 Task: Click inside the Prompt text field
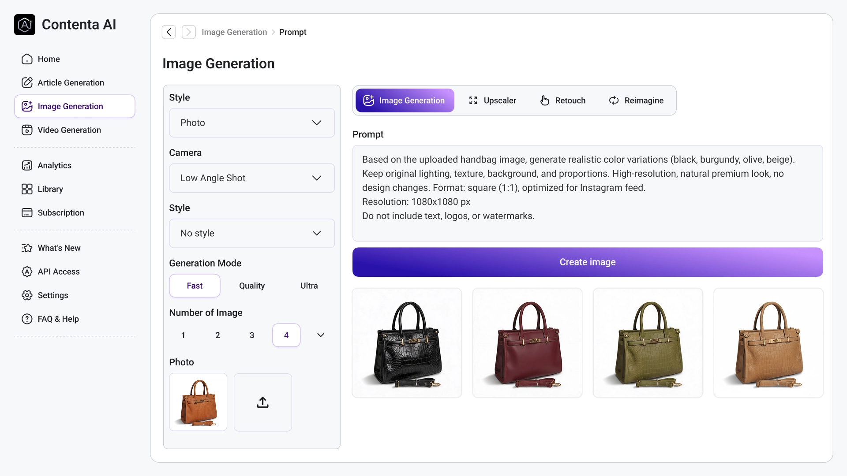tap(587, 193)
